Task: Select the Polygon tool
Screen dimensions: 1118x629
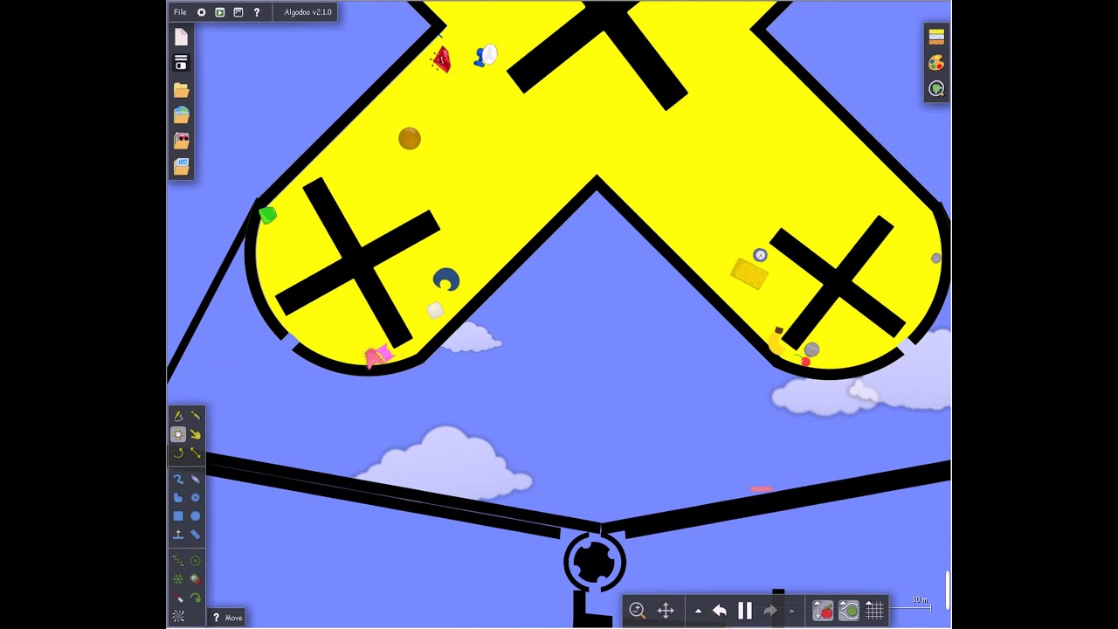Action: 178,497
